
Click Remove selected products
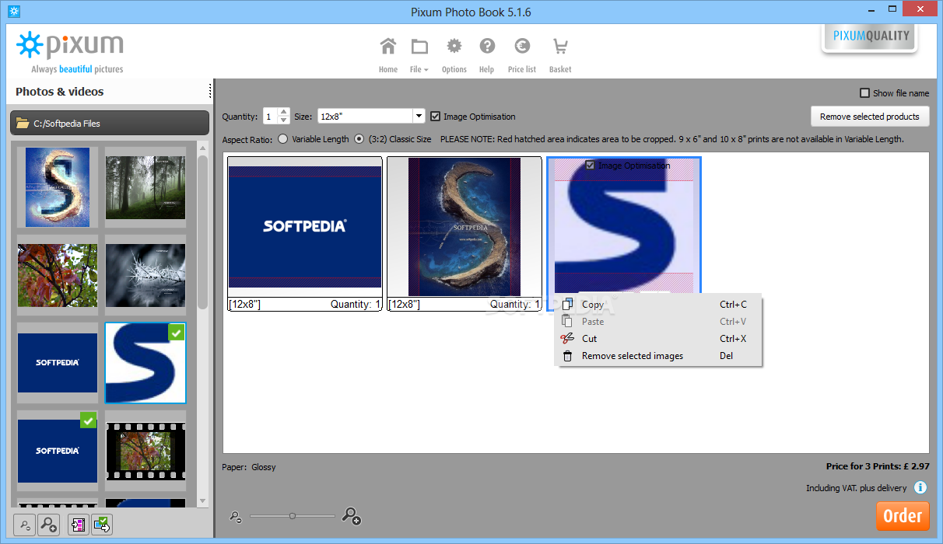point(870,117)
